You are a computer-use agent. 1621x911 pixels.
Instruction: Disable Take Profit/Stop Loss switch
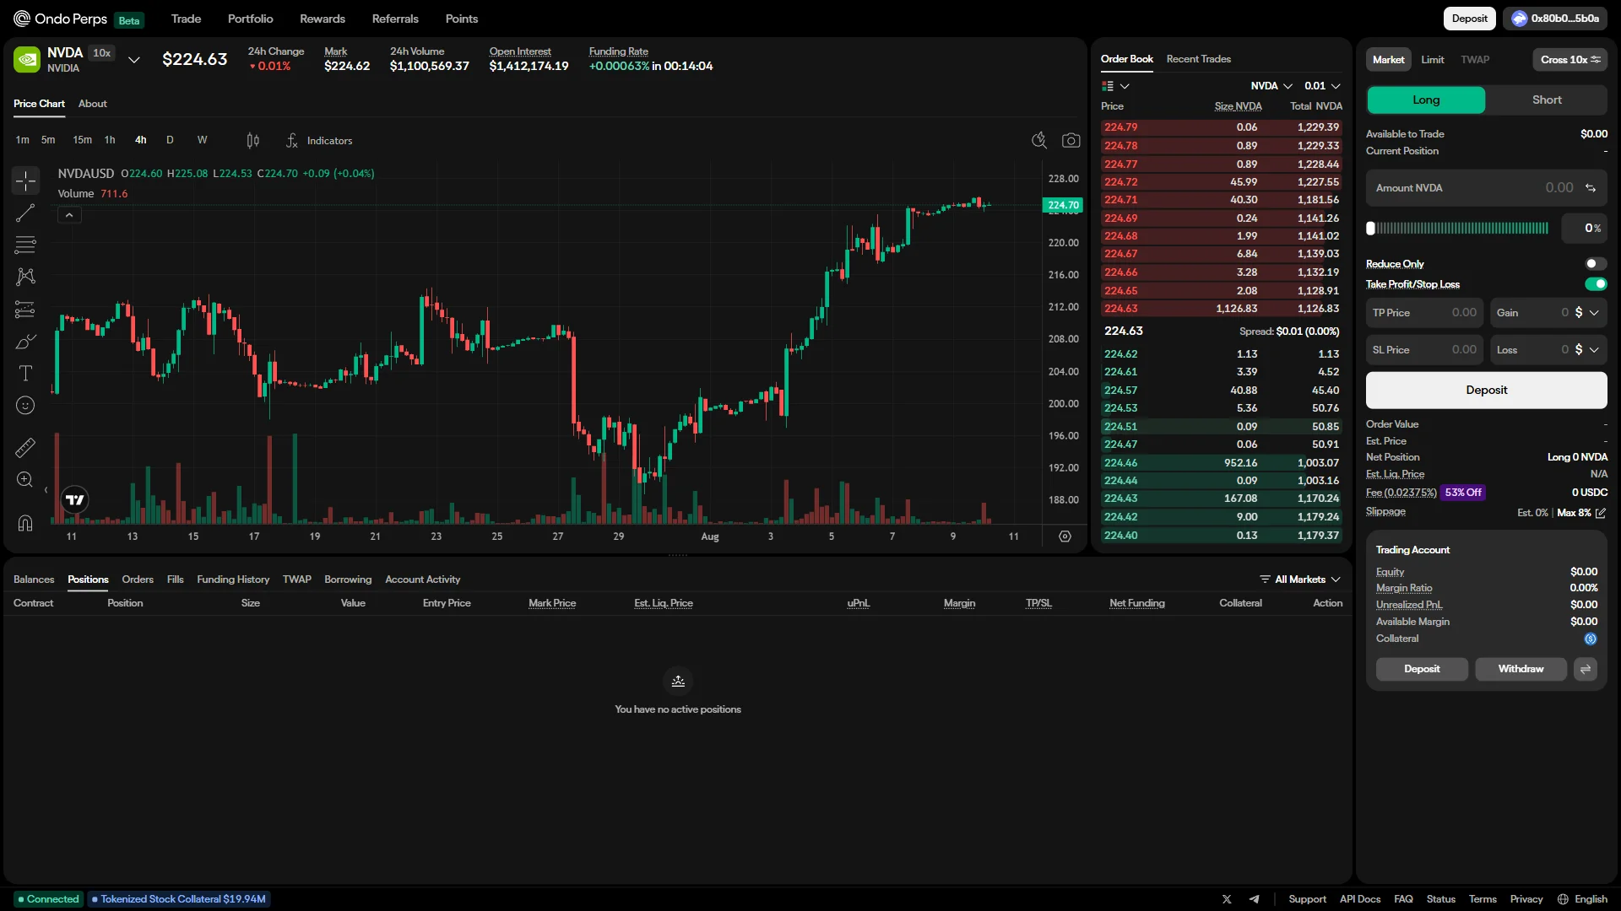point(1596,284)
